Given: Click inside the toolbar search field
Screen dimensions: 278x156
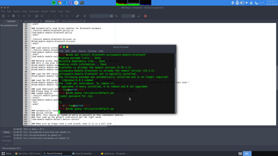Looking at the screenshot, I should point(100,16).
